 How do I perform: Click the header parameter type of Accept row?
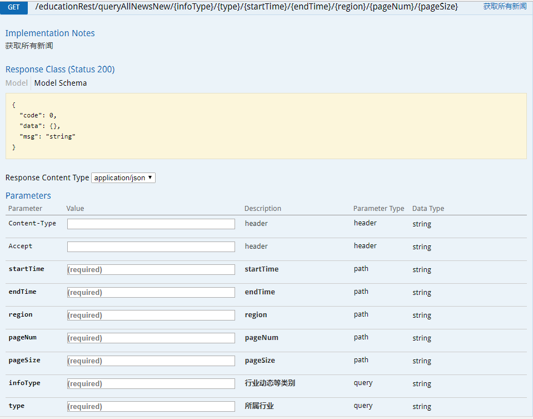[365, 246]
